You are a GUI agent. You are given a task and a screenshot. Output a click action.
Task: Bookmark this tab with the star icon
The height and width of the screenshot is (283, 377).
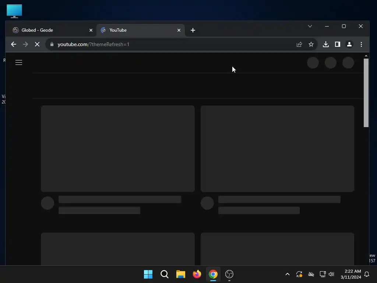pyautogui.click(x=311, y=44)
